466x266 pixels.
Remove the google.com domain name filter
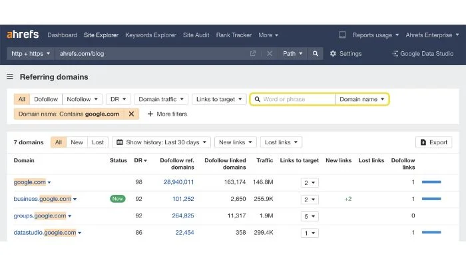click(131, 114)
